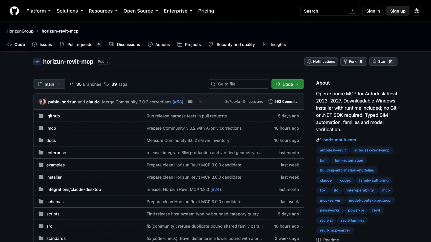431x242 pixels.
Task: Star the horizun-revit-mcp repository
Action: coord(383,62)
